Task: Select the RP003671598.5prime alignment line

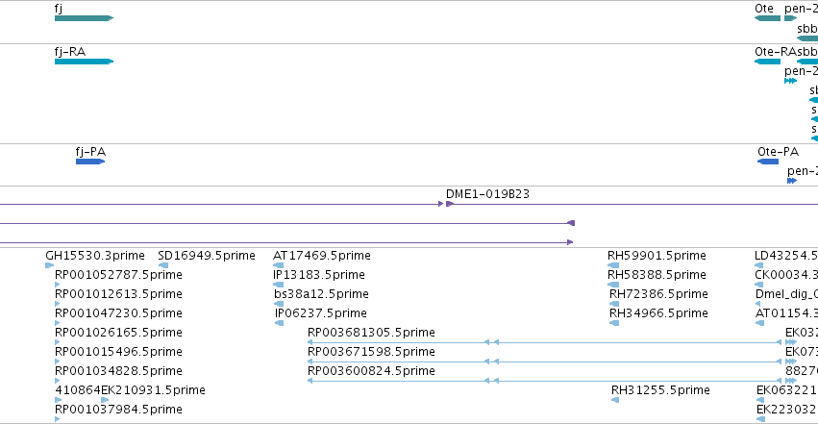Action: [545, 362]
